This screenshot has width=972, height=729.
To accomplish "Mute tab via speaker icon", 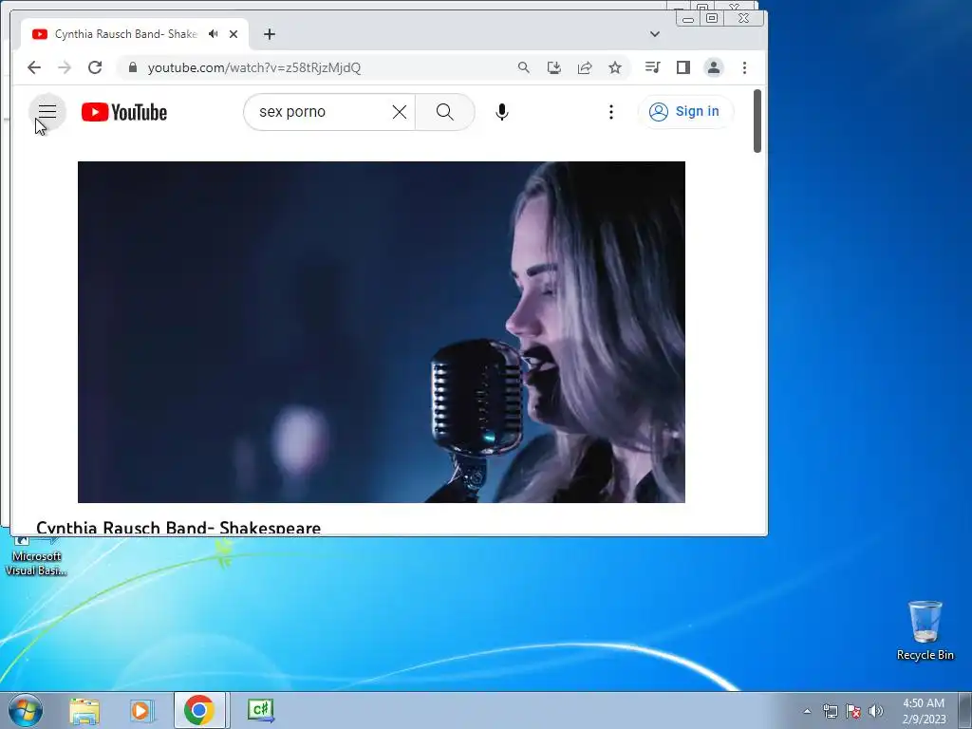I will click(x=214, y=34).
